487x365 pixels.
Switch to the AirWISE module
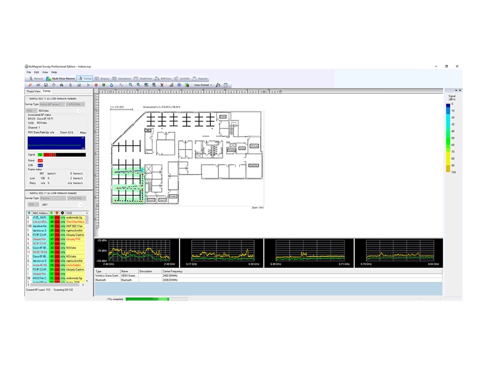[182, 79]
